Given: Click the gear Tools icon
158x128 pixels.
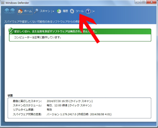Looking at the screenshot, I should point(72,11).
